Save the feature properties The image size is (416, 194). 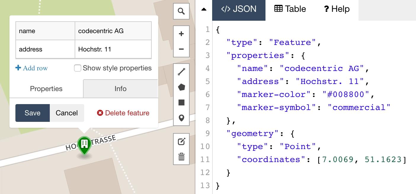click(x=32, y=113)
